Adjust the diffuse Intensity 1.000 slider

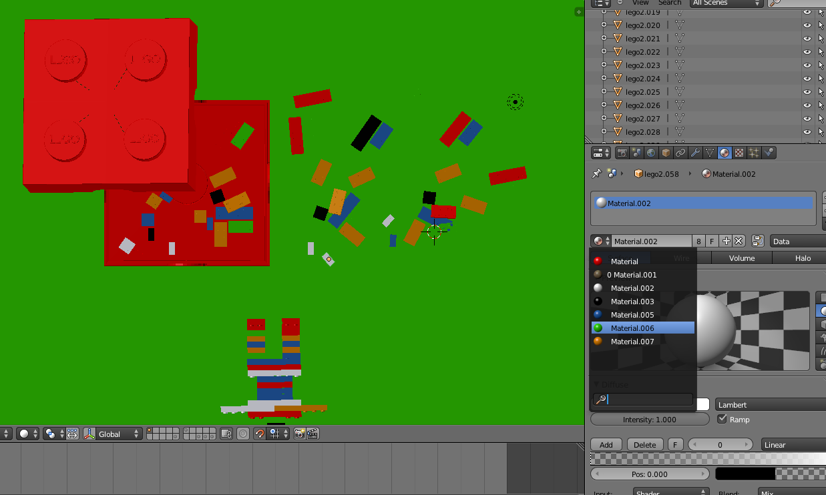650,419
